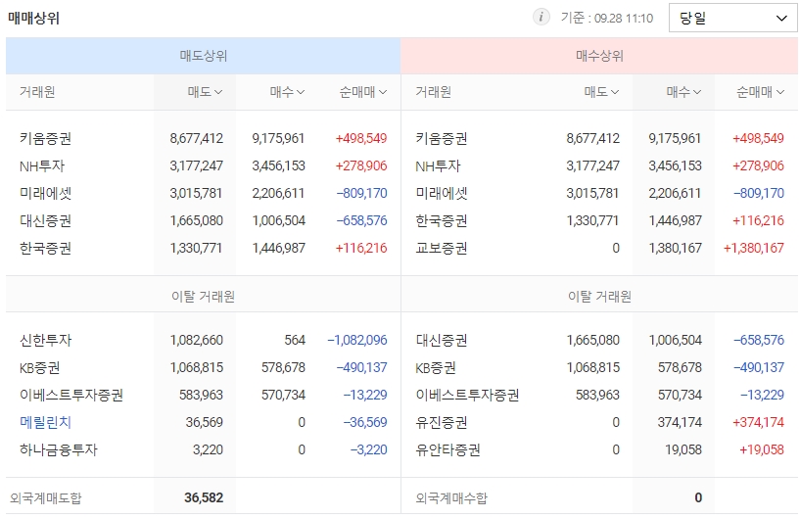800x518 pixels.
Task: Click 한국증권 in the 매도상위 list
Action: pyautogui.click(x=45, y=248)
